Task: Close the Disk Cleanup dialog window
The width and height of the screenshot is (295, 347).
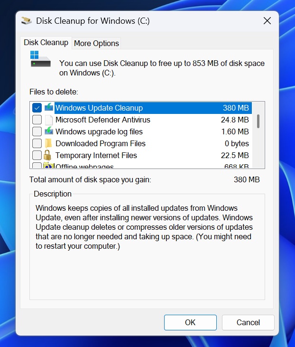Action: 267,21
